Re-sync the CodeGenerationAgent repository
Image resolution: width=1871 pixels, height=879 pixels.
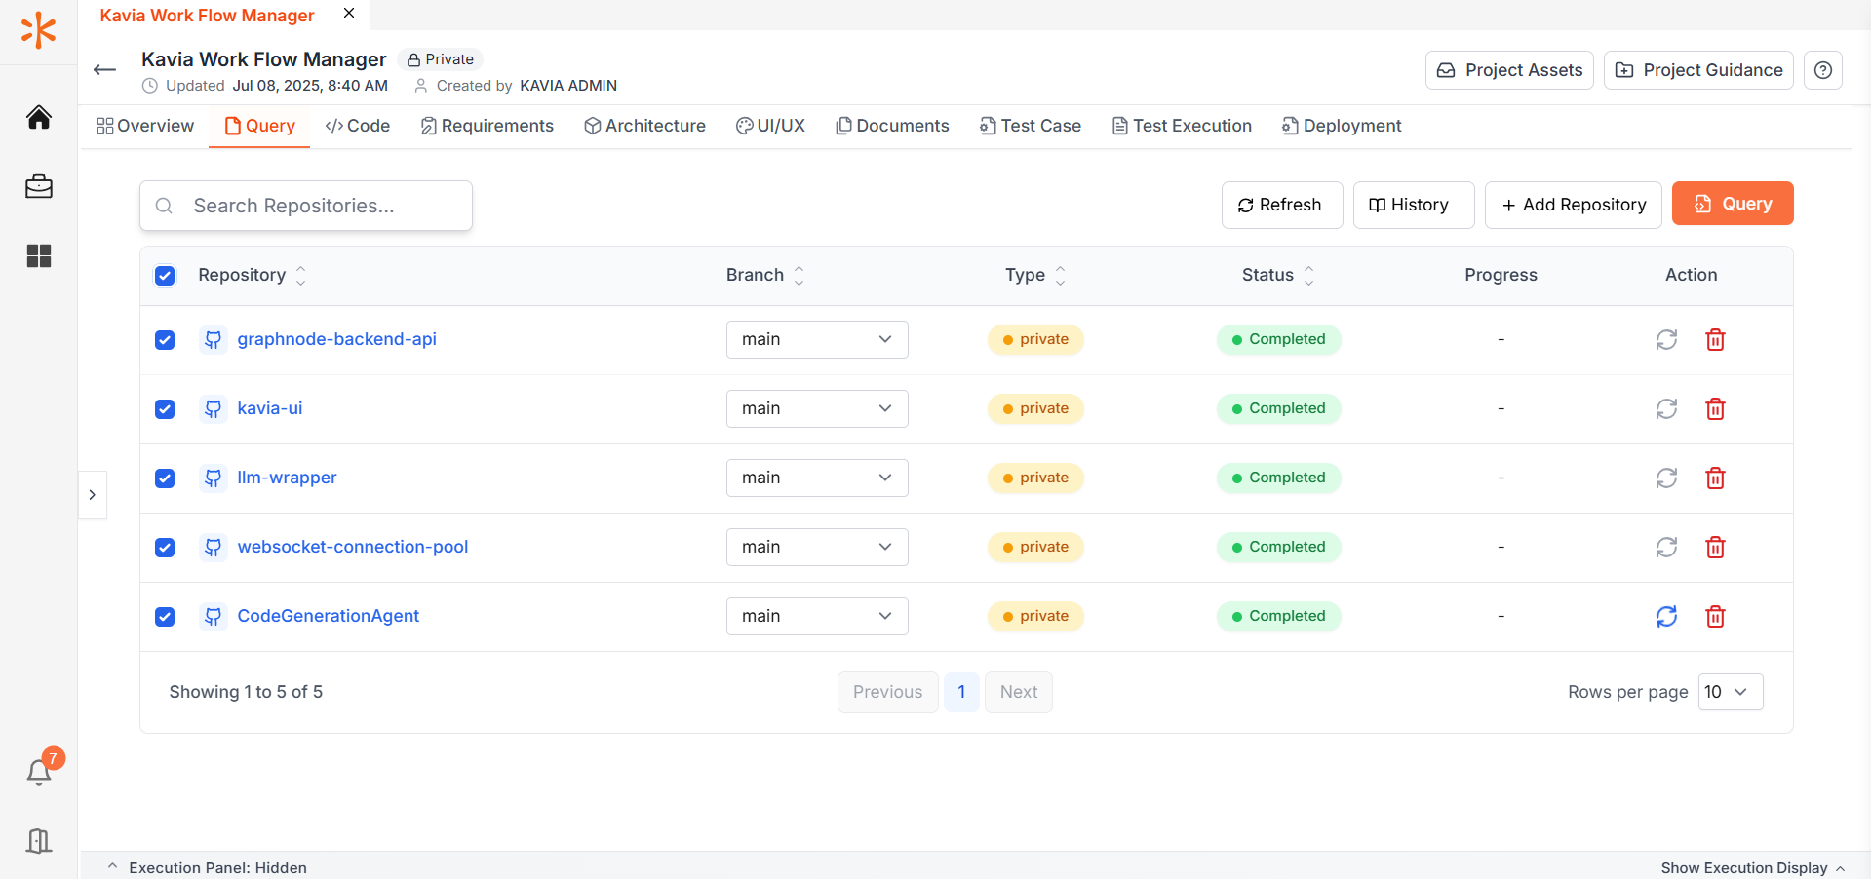coord(1666,617)
